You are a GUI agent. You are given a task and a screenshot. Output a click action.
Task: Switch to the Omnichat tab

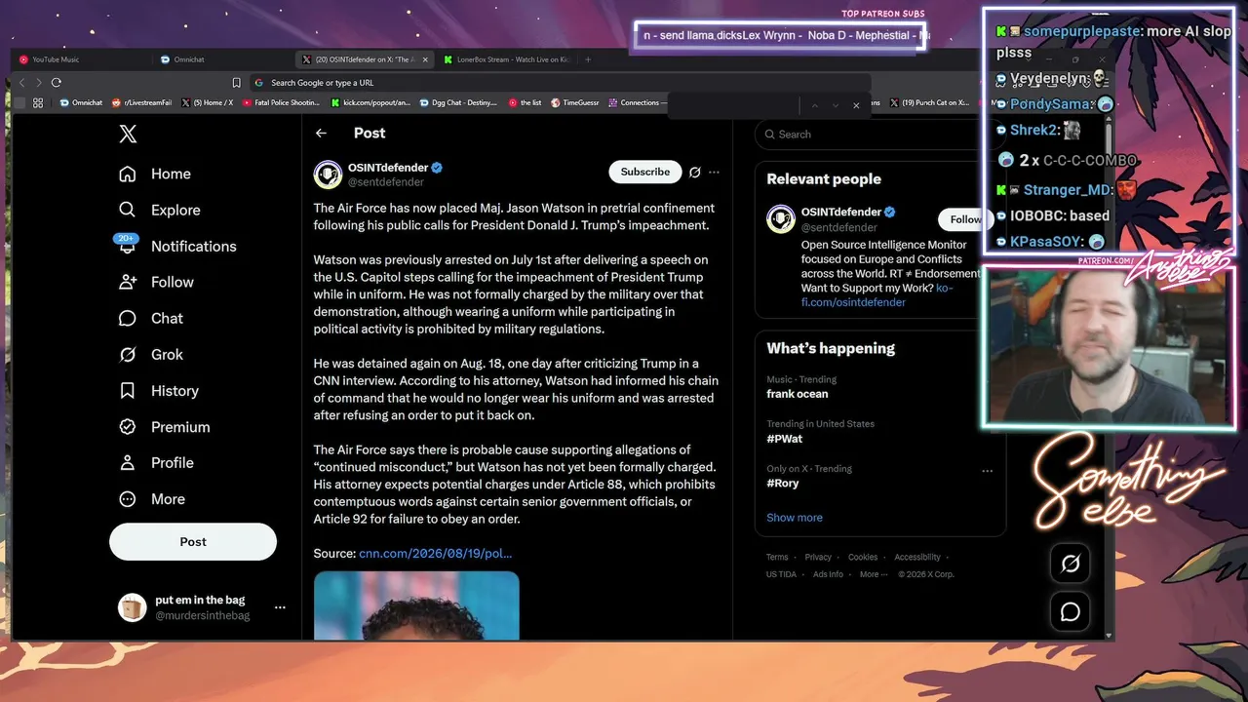[x=222, y=59]
